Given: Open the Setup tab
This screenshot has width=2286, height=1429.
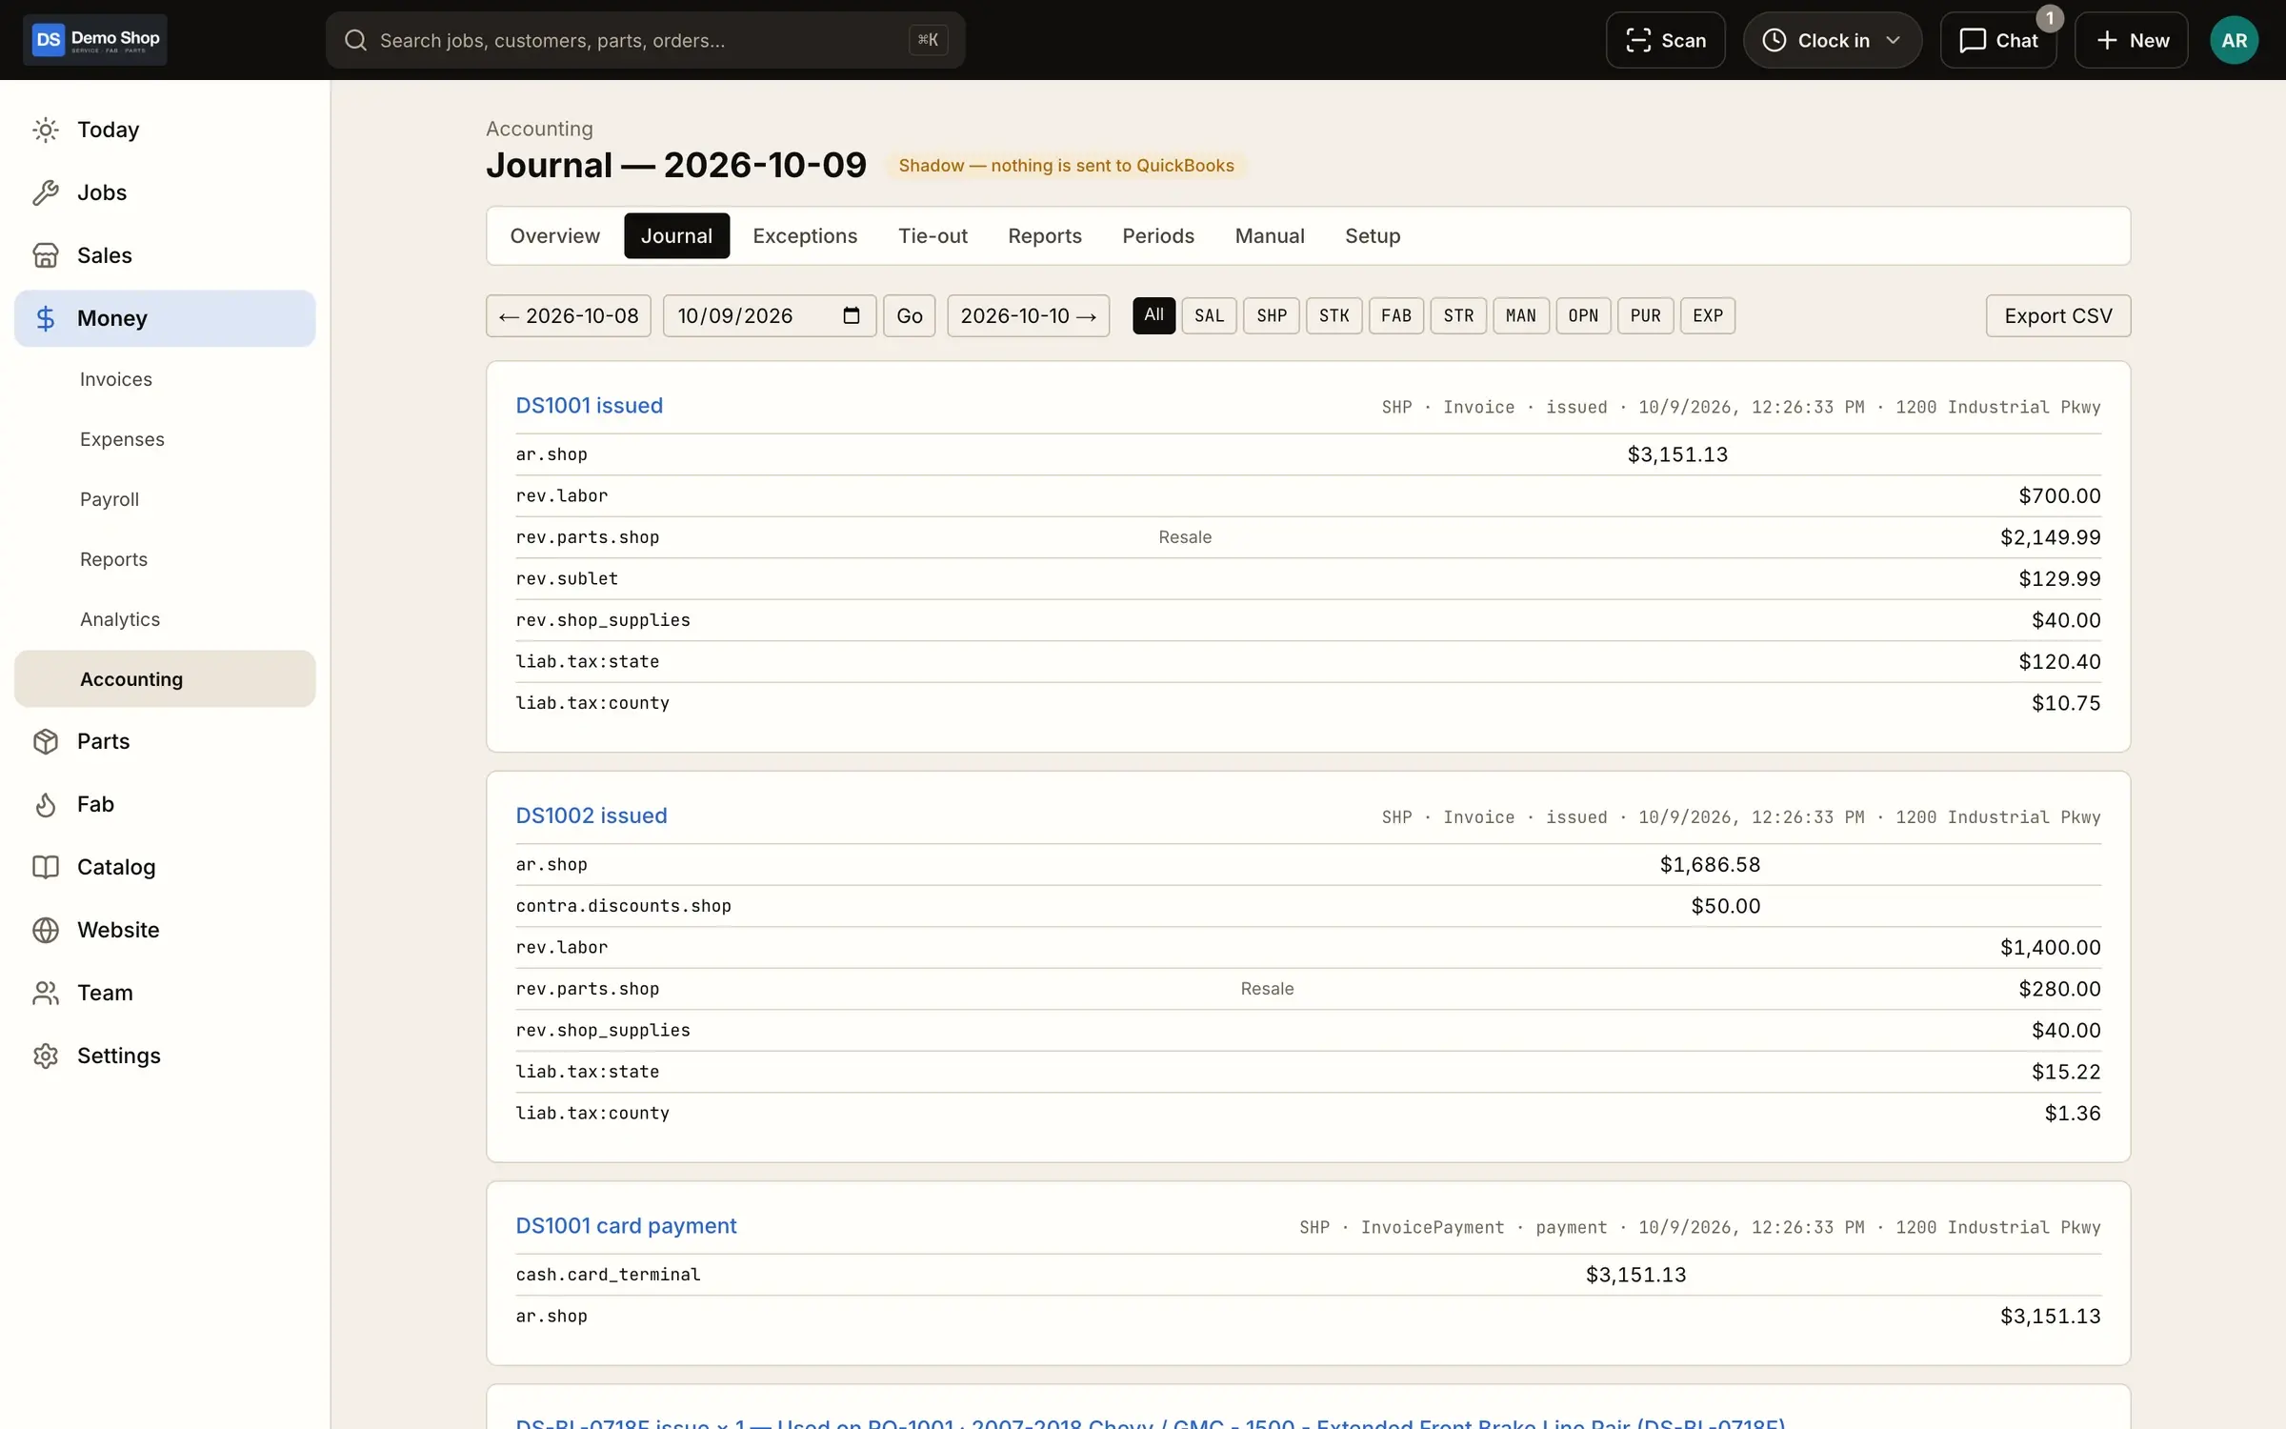Looking at the screenshot, I should pos(1372,235).
